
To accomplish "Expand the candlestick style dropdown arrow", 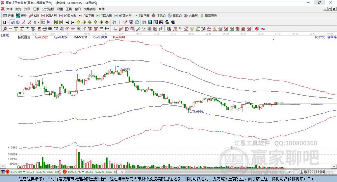I will [x=39, y=22].
